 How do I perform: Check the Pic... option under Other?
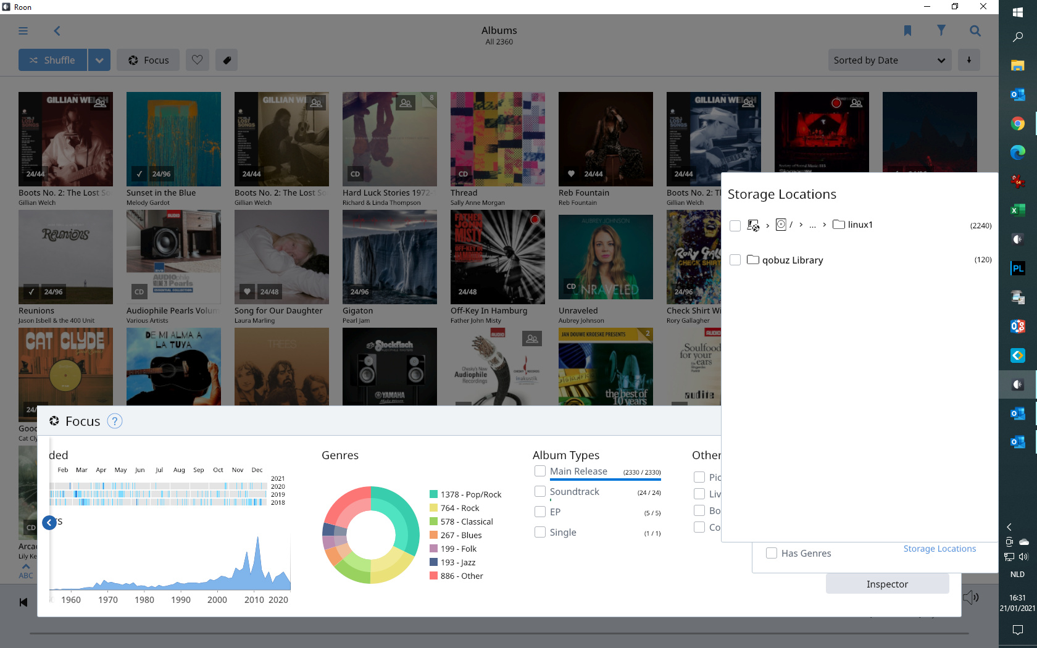coord(699,477)
